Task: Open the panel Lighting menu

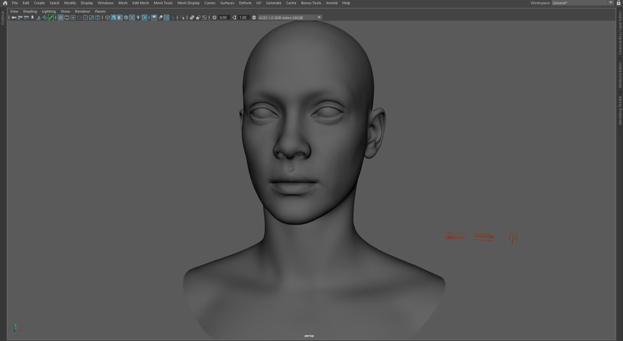Action: pyautogui.click(x=49, y=11)
